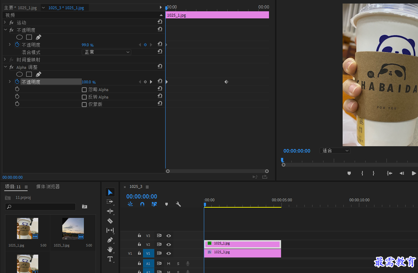This screenshot has width=418, height=273.
Task: Select the Hand tool
Action: click(x=110, y=249)
